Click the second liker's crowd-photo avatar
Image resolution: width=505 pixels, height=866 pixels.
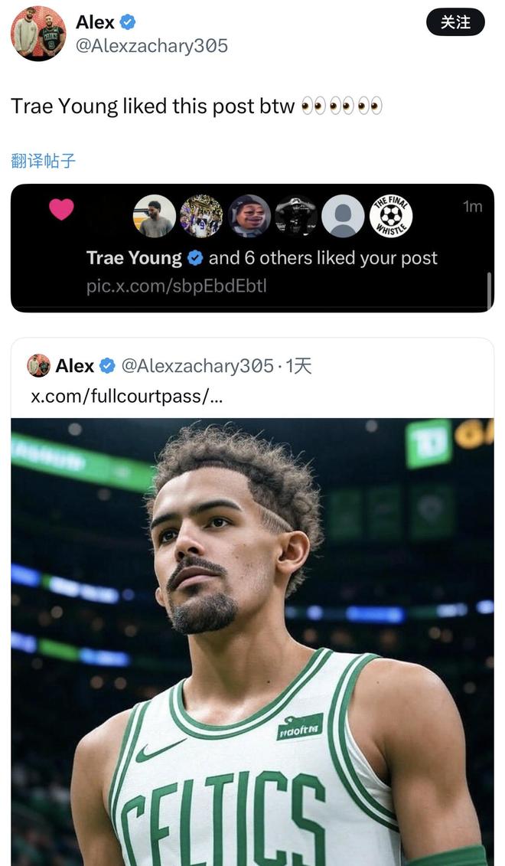point(201,216)
